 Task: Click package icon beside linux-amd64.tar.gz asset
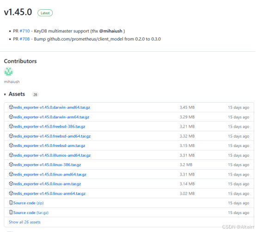pyautogui.click(x=11, y=174)
